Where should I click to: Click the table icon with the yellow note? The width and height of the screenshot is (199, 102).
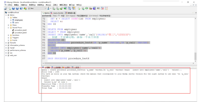[73, 9]
